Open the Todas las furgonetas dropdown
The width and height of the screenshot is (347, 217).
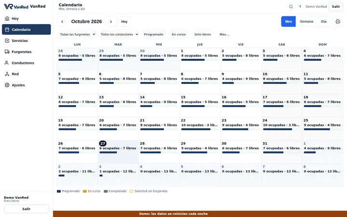pyautogui.click(x=77, y=34)
